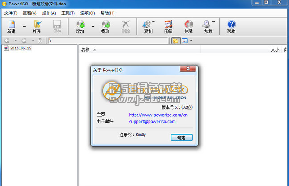The height and width of the screenshot is (186, 289).
Task: Open the 选项(O) menu
Action: 88,13
